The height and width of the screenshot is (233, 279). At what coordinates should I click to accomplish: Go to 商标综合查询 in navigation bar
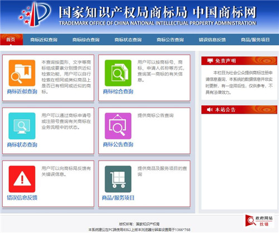[x=86, y=40]
